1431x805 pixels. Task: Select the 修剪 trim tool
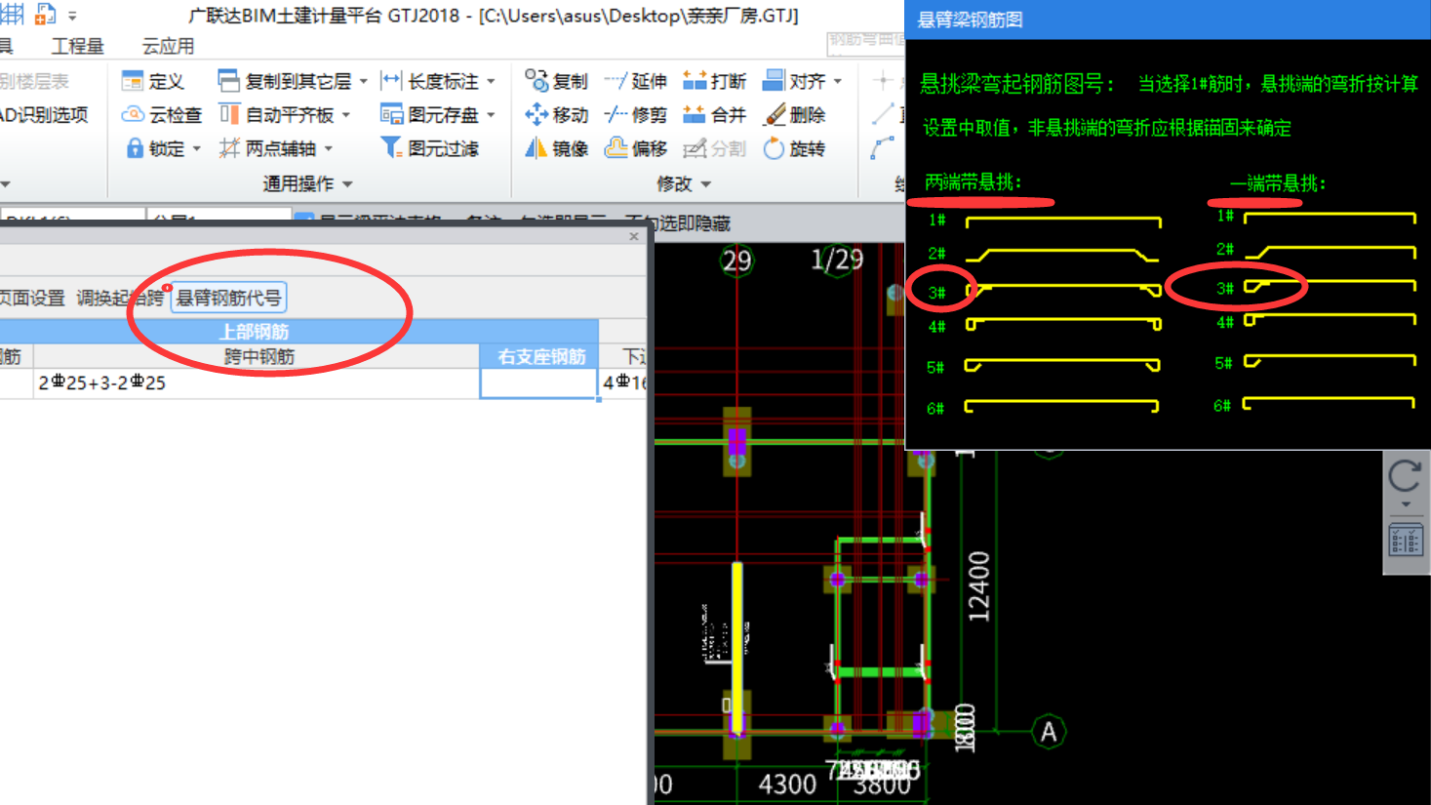(635, 115)
